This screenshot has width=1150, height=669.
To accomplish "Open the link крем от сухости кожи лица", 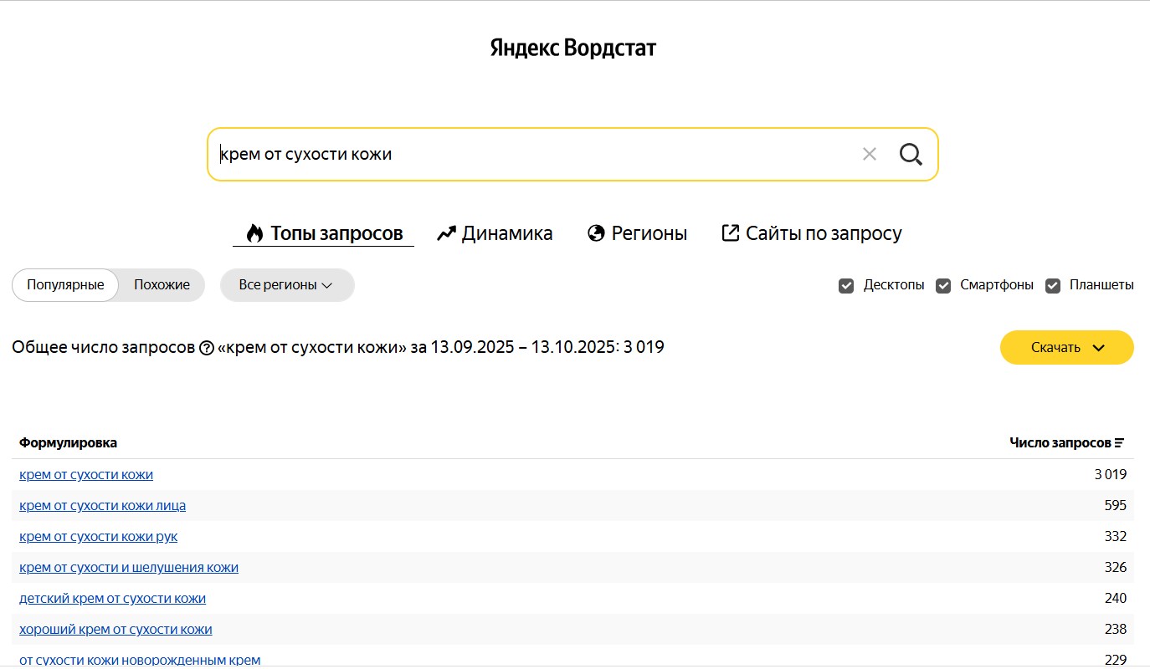I will coord(102,505).
